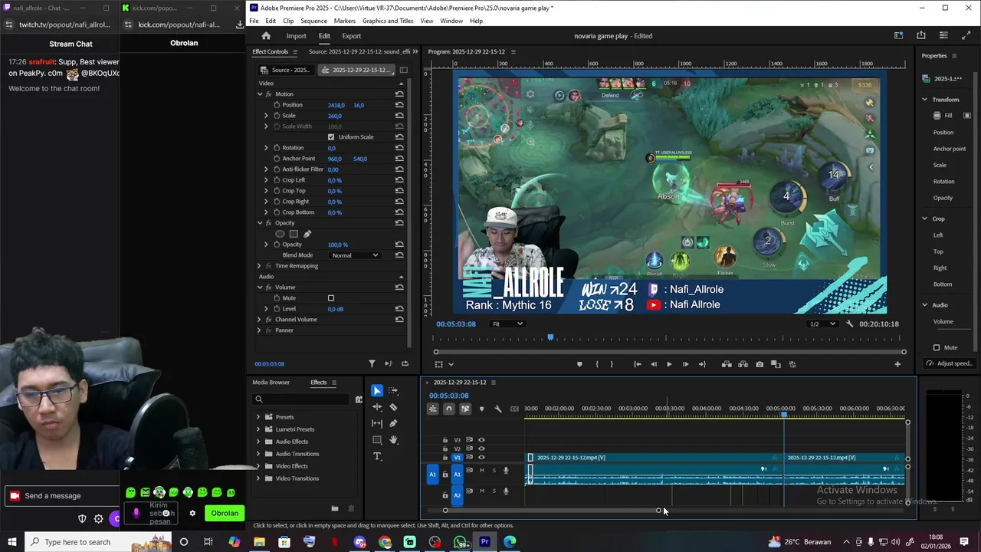Open the Button Editor plus icon
This screenshot has width=981, height=552.
[x=897, y=364]
